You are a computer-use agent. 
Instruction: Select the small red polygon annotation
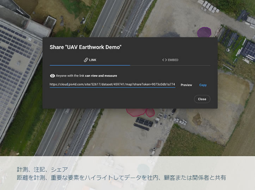tap(150, 112)
